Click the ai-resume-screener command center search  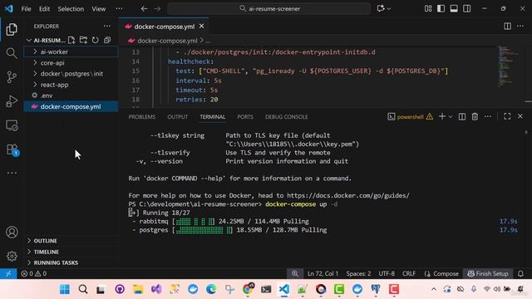269,9
